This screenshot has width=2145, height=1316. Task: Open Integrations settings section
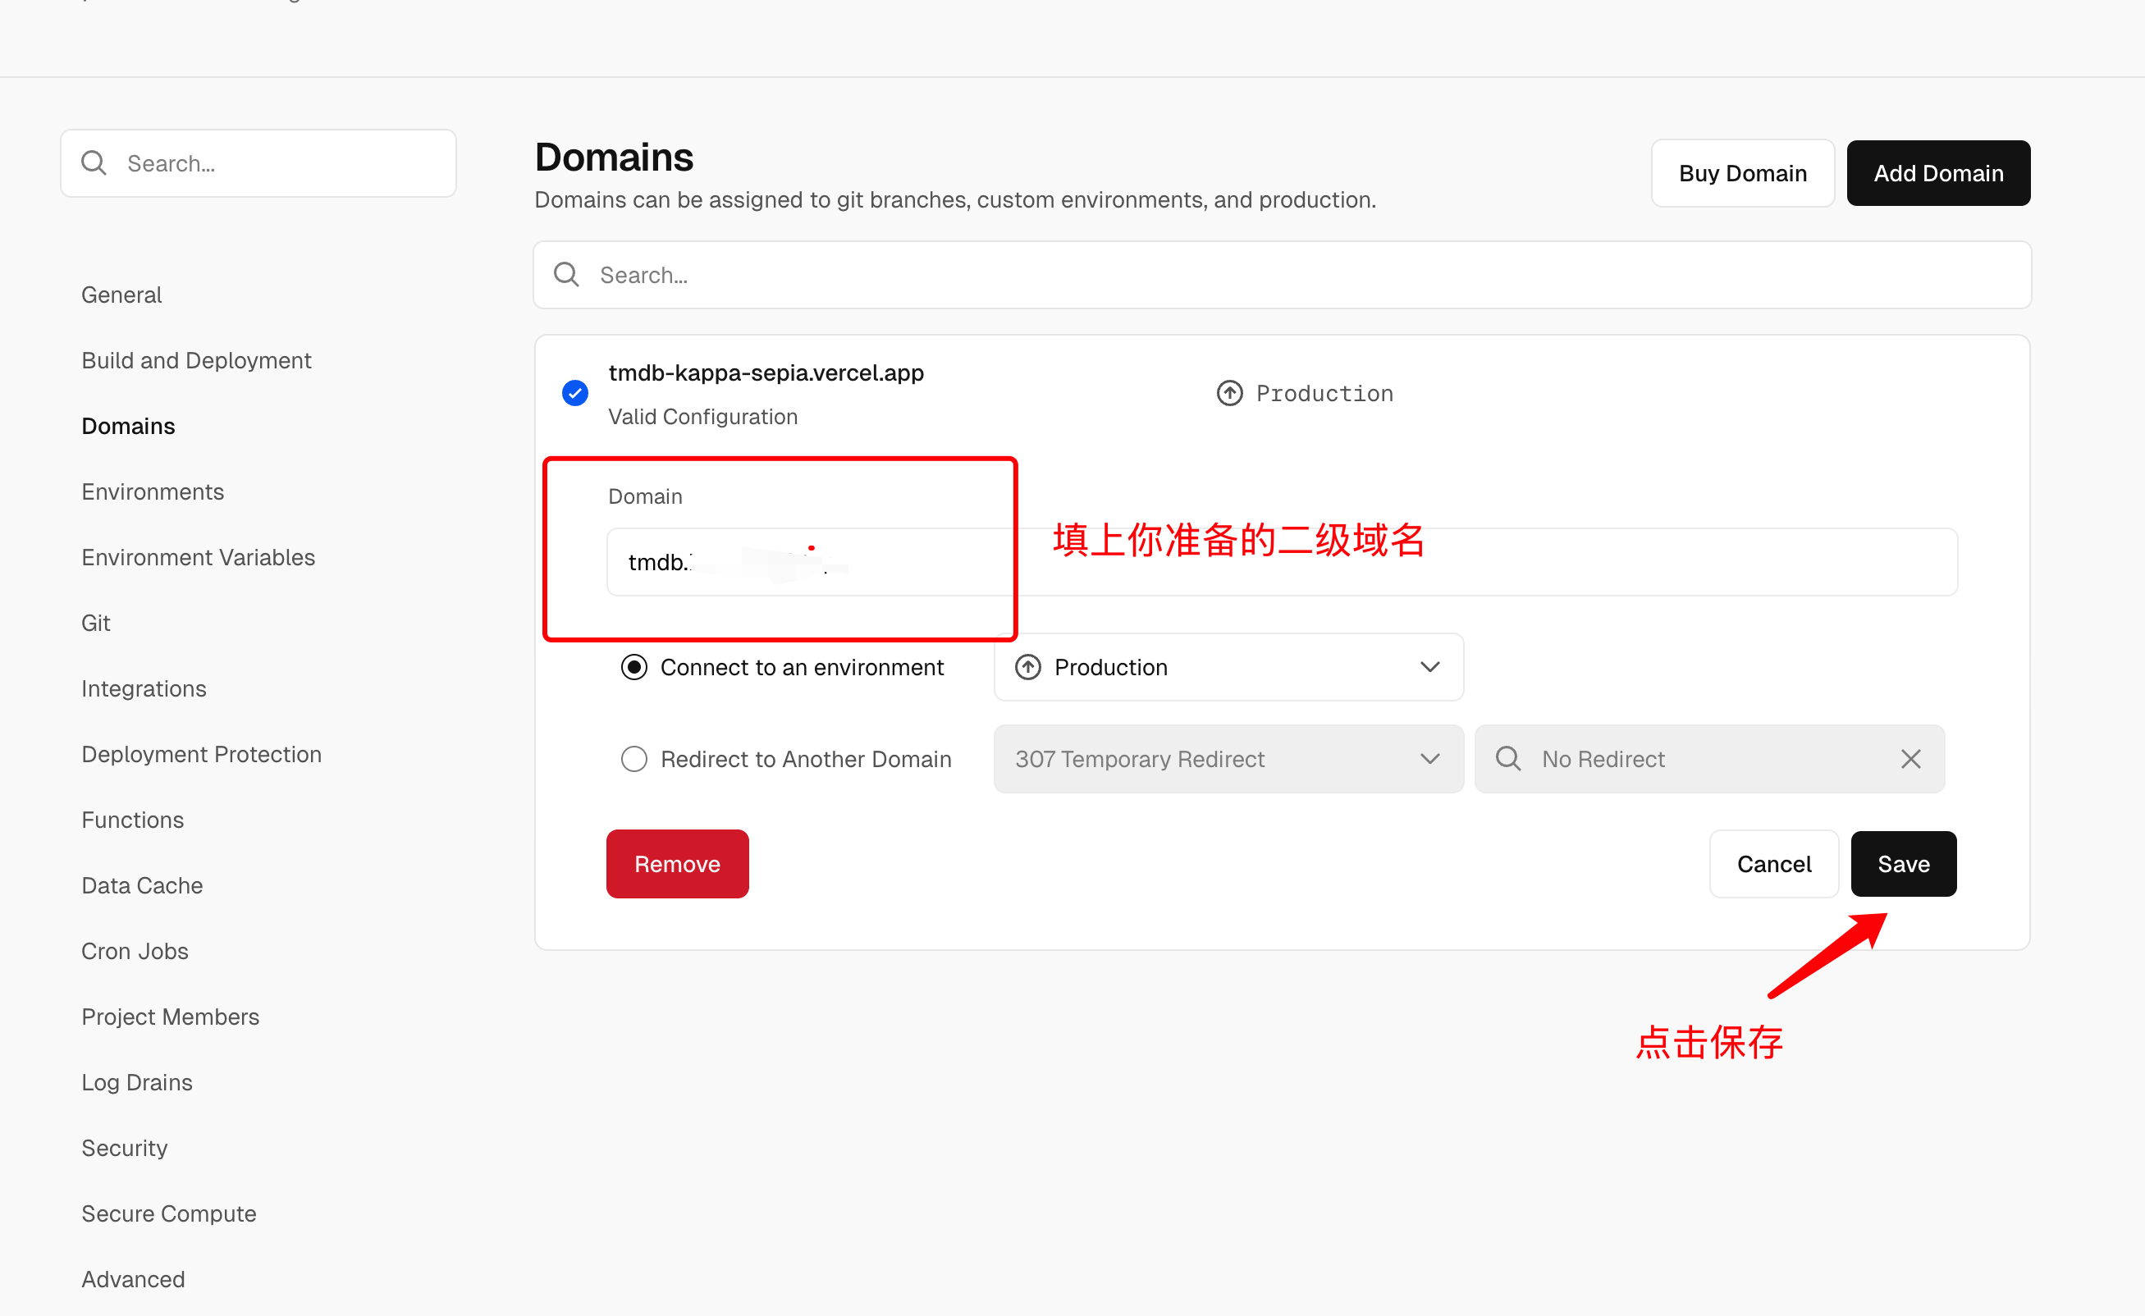click(144, 688)
